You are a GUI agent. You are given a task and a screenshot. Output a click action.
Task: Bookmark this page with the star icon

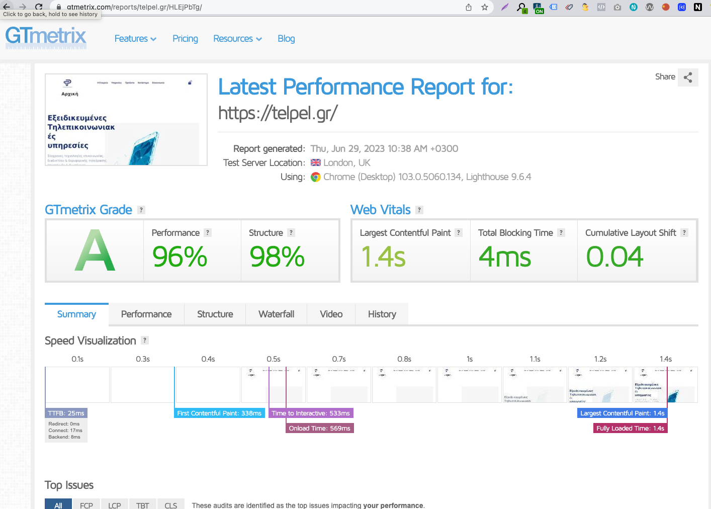(x=485, y=7)
